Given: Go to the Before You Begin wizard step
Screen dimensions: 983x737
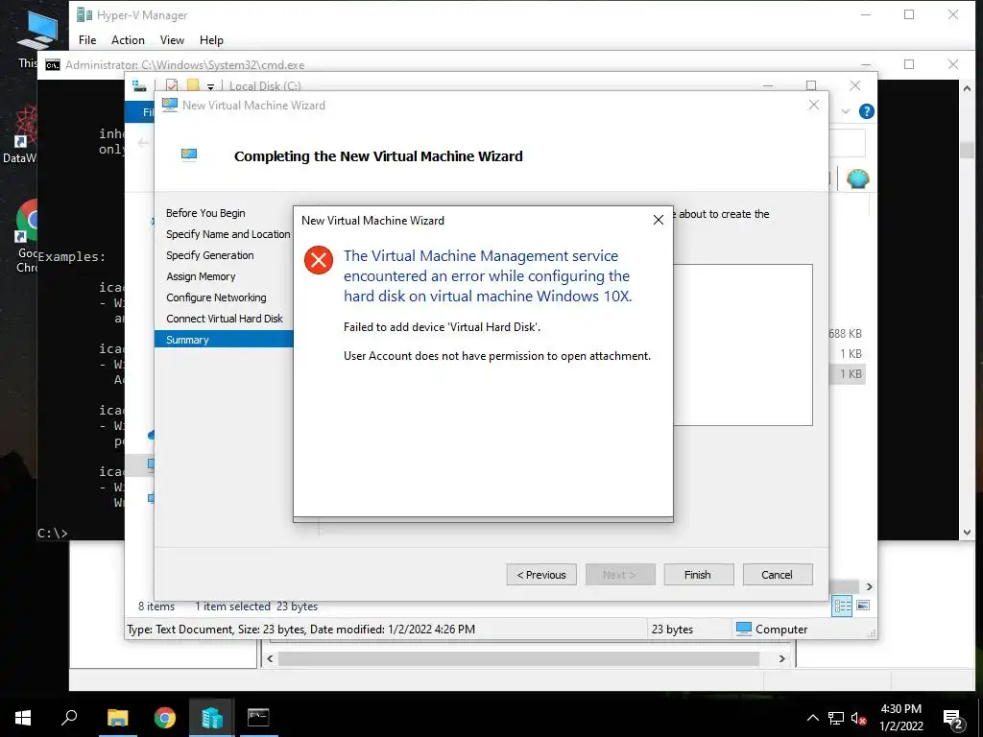Looking at the screenshot, I should coord(205,213).
